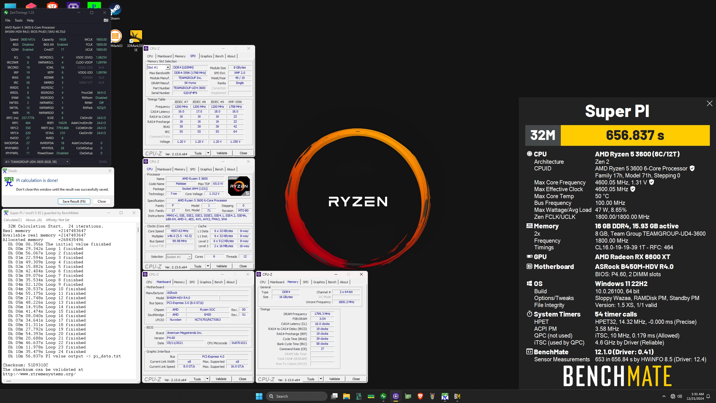Image resolution: width=716 pixels, height=403 pixels.
Task: Show hidden tray icons chevron
Action: [x=664, y=396]
